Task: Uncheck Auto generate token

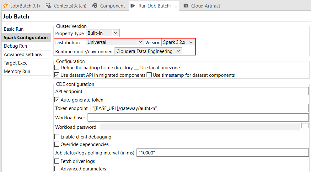Action: (57, 100)
